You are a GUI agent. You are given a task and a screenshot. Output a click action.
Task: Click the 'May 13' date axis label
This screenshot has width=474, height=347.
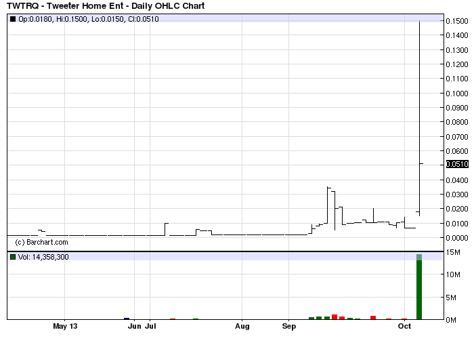click(65, 326)
